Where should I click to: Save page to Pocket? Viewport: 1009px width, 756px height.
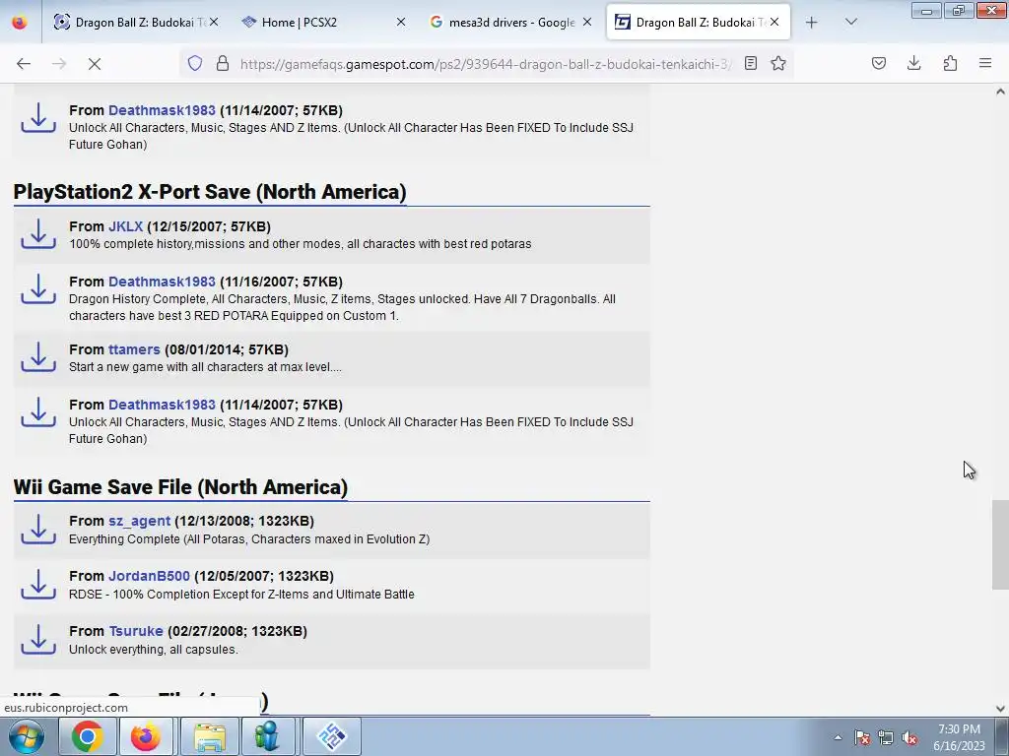coord(878,63)
